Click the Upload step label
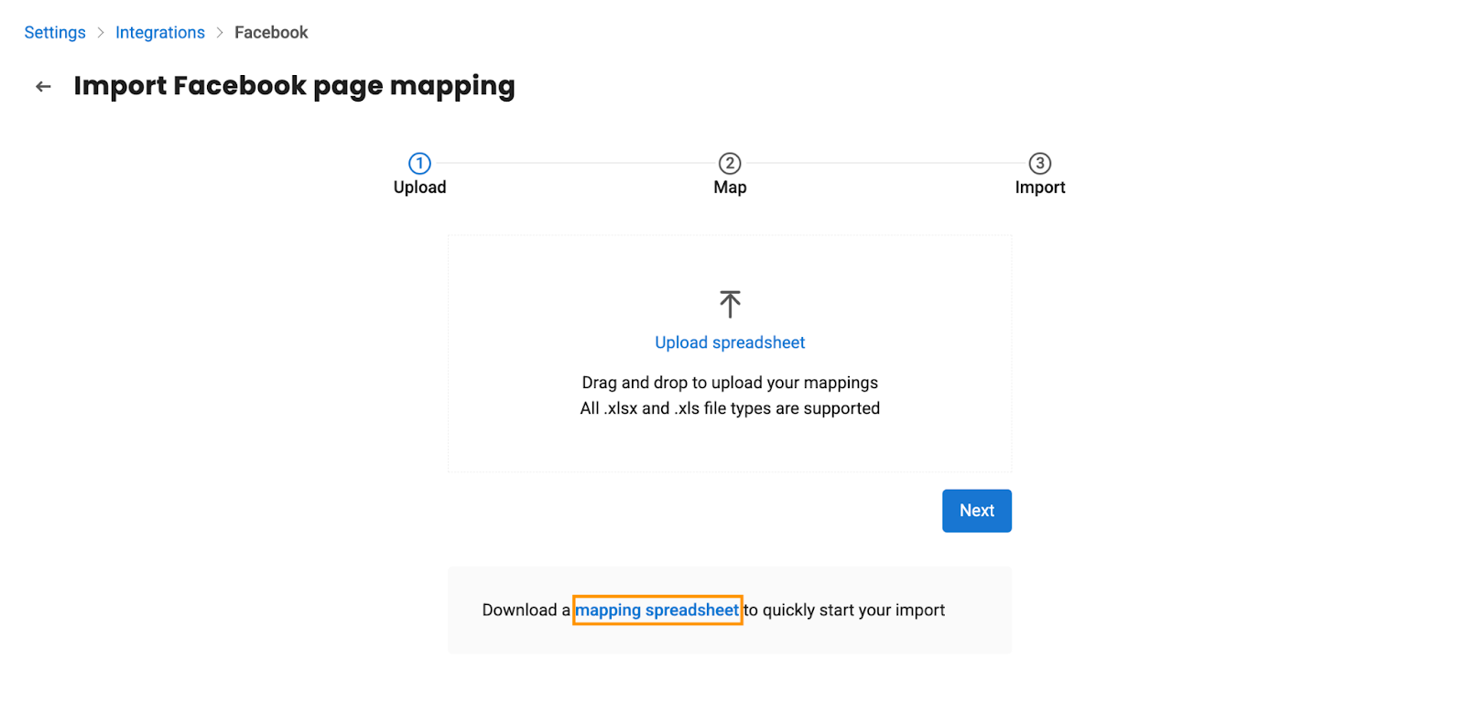This screenshot has width=1465, height=703. click(x=420, y=188)
